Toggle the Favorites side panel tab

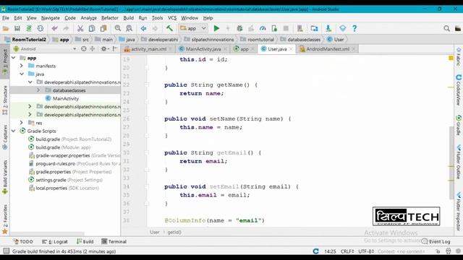pyautogui.click(x=5, y=220)
